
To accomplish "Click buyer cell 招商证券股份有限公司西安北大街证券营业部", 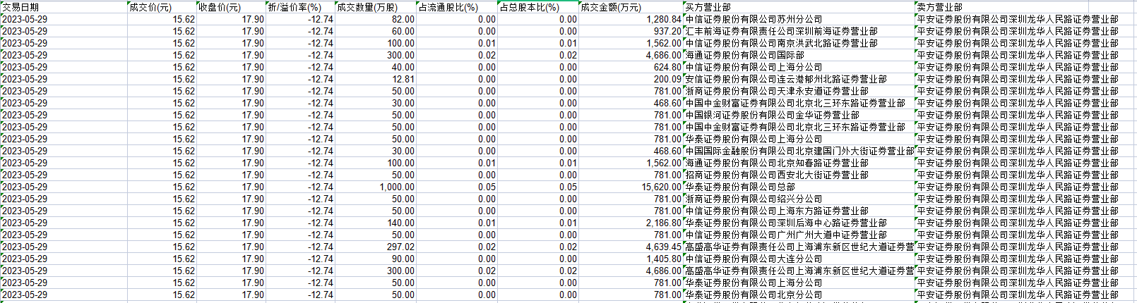I will tap(799, 175).
